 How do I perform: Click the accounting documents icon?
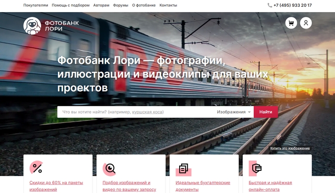(x=183, y=169)
